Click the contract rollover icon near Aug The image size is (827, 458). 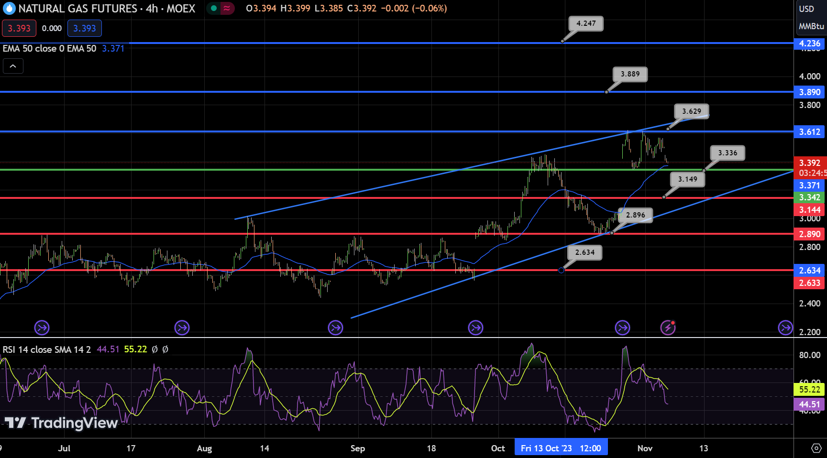coord(182,328)
